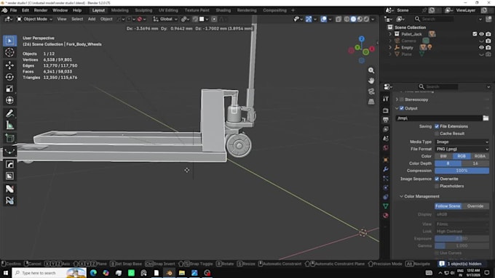
Task: Open viewport shading options dropdown arrow
Action: coord(373,19)
